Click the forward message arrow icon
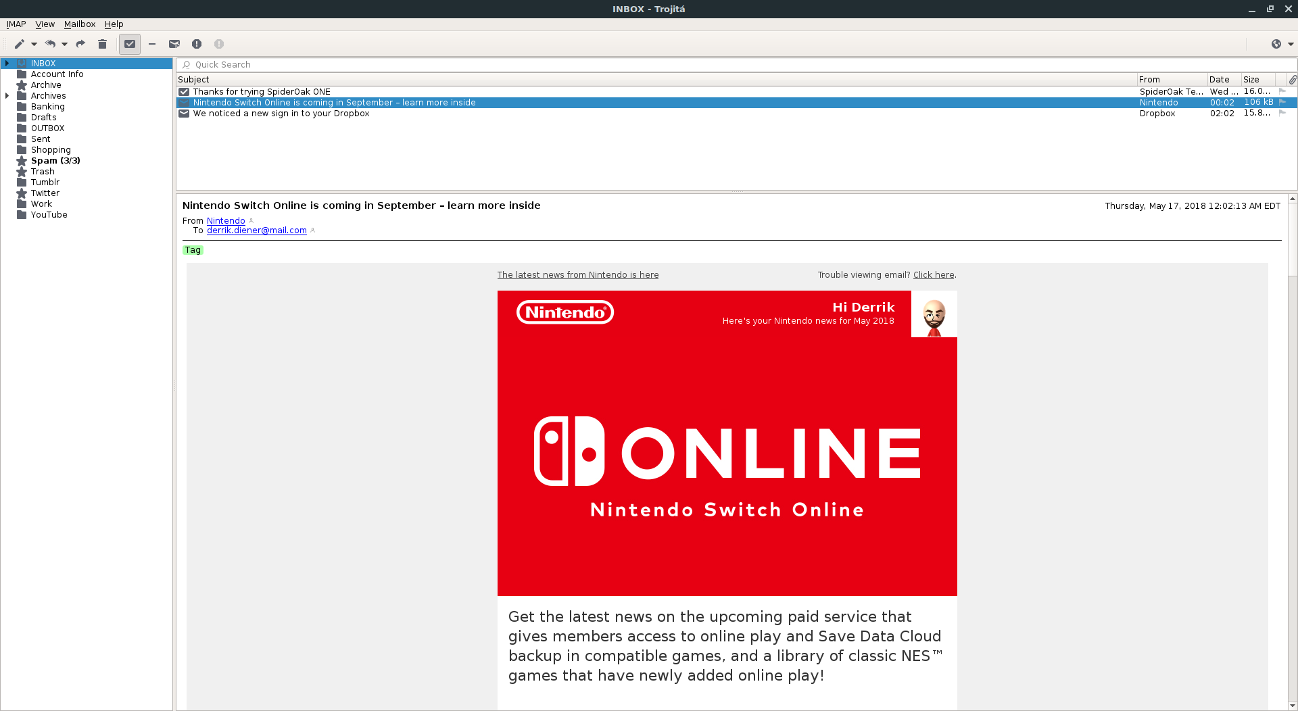1298x711 pixels. tap(80, 44)
